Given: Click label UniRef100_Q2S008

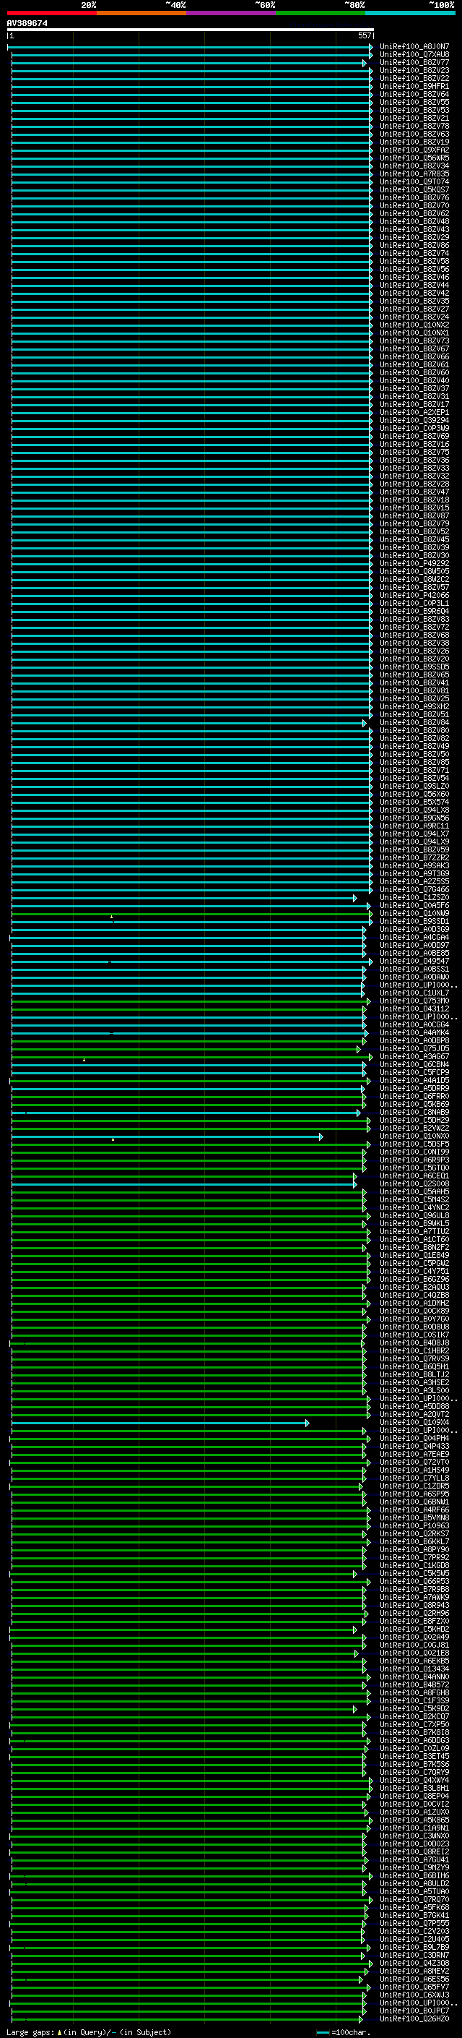Looking at the screenshot, I should click(414, 1183).
